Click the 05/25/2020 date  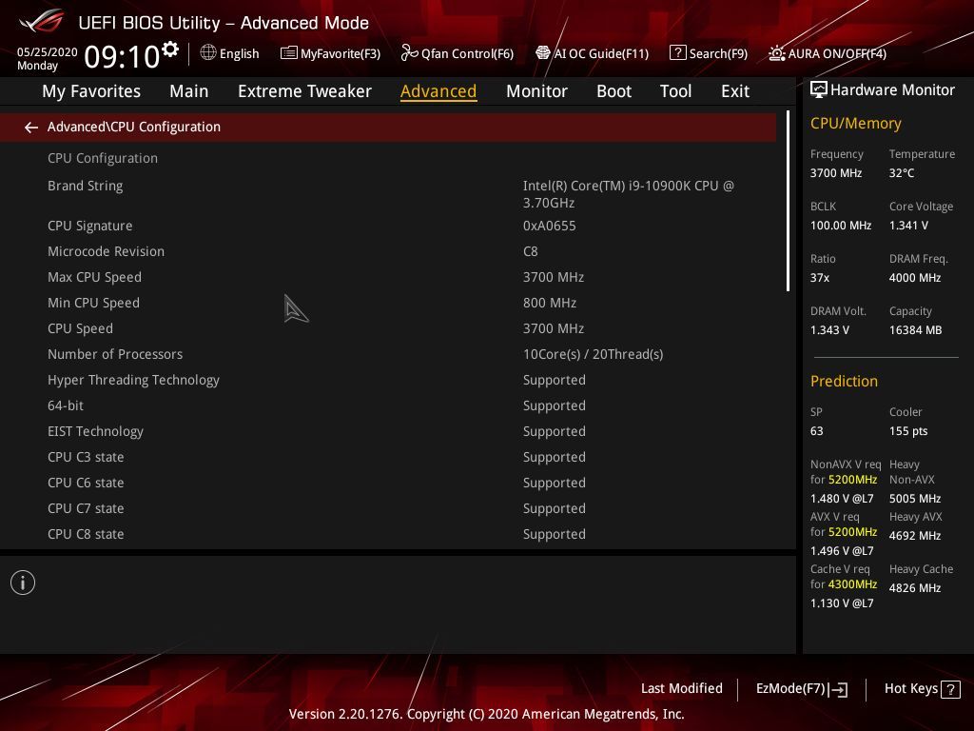tap(48, 52)
